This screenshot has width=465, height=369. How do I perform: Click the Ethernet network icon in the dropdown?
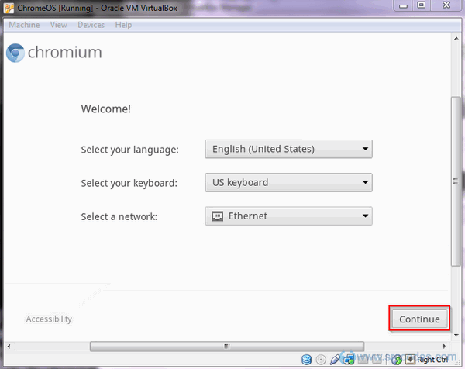tap(217, 216)
